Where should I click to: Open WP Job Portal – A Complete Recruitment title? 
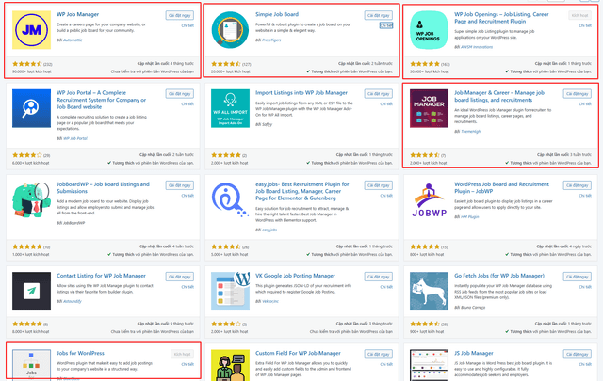(101, 100)
